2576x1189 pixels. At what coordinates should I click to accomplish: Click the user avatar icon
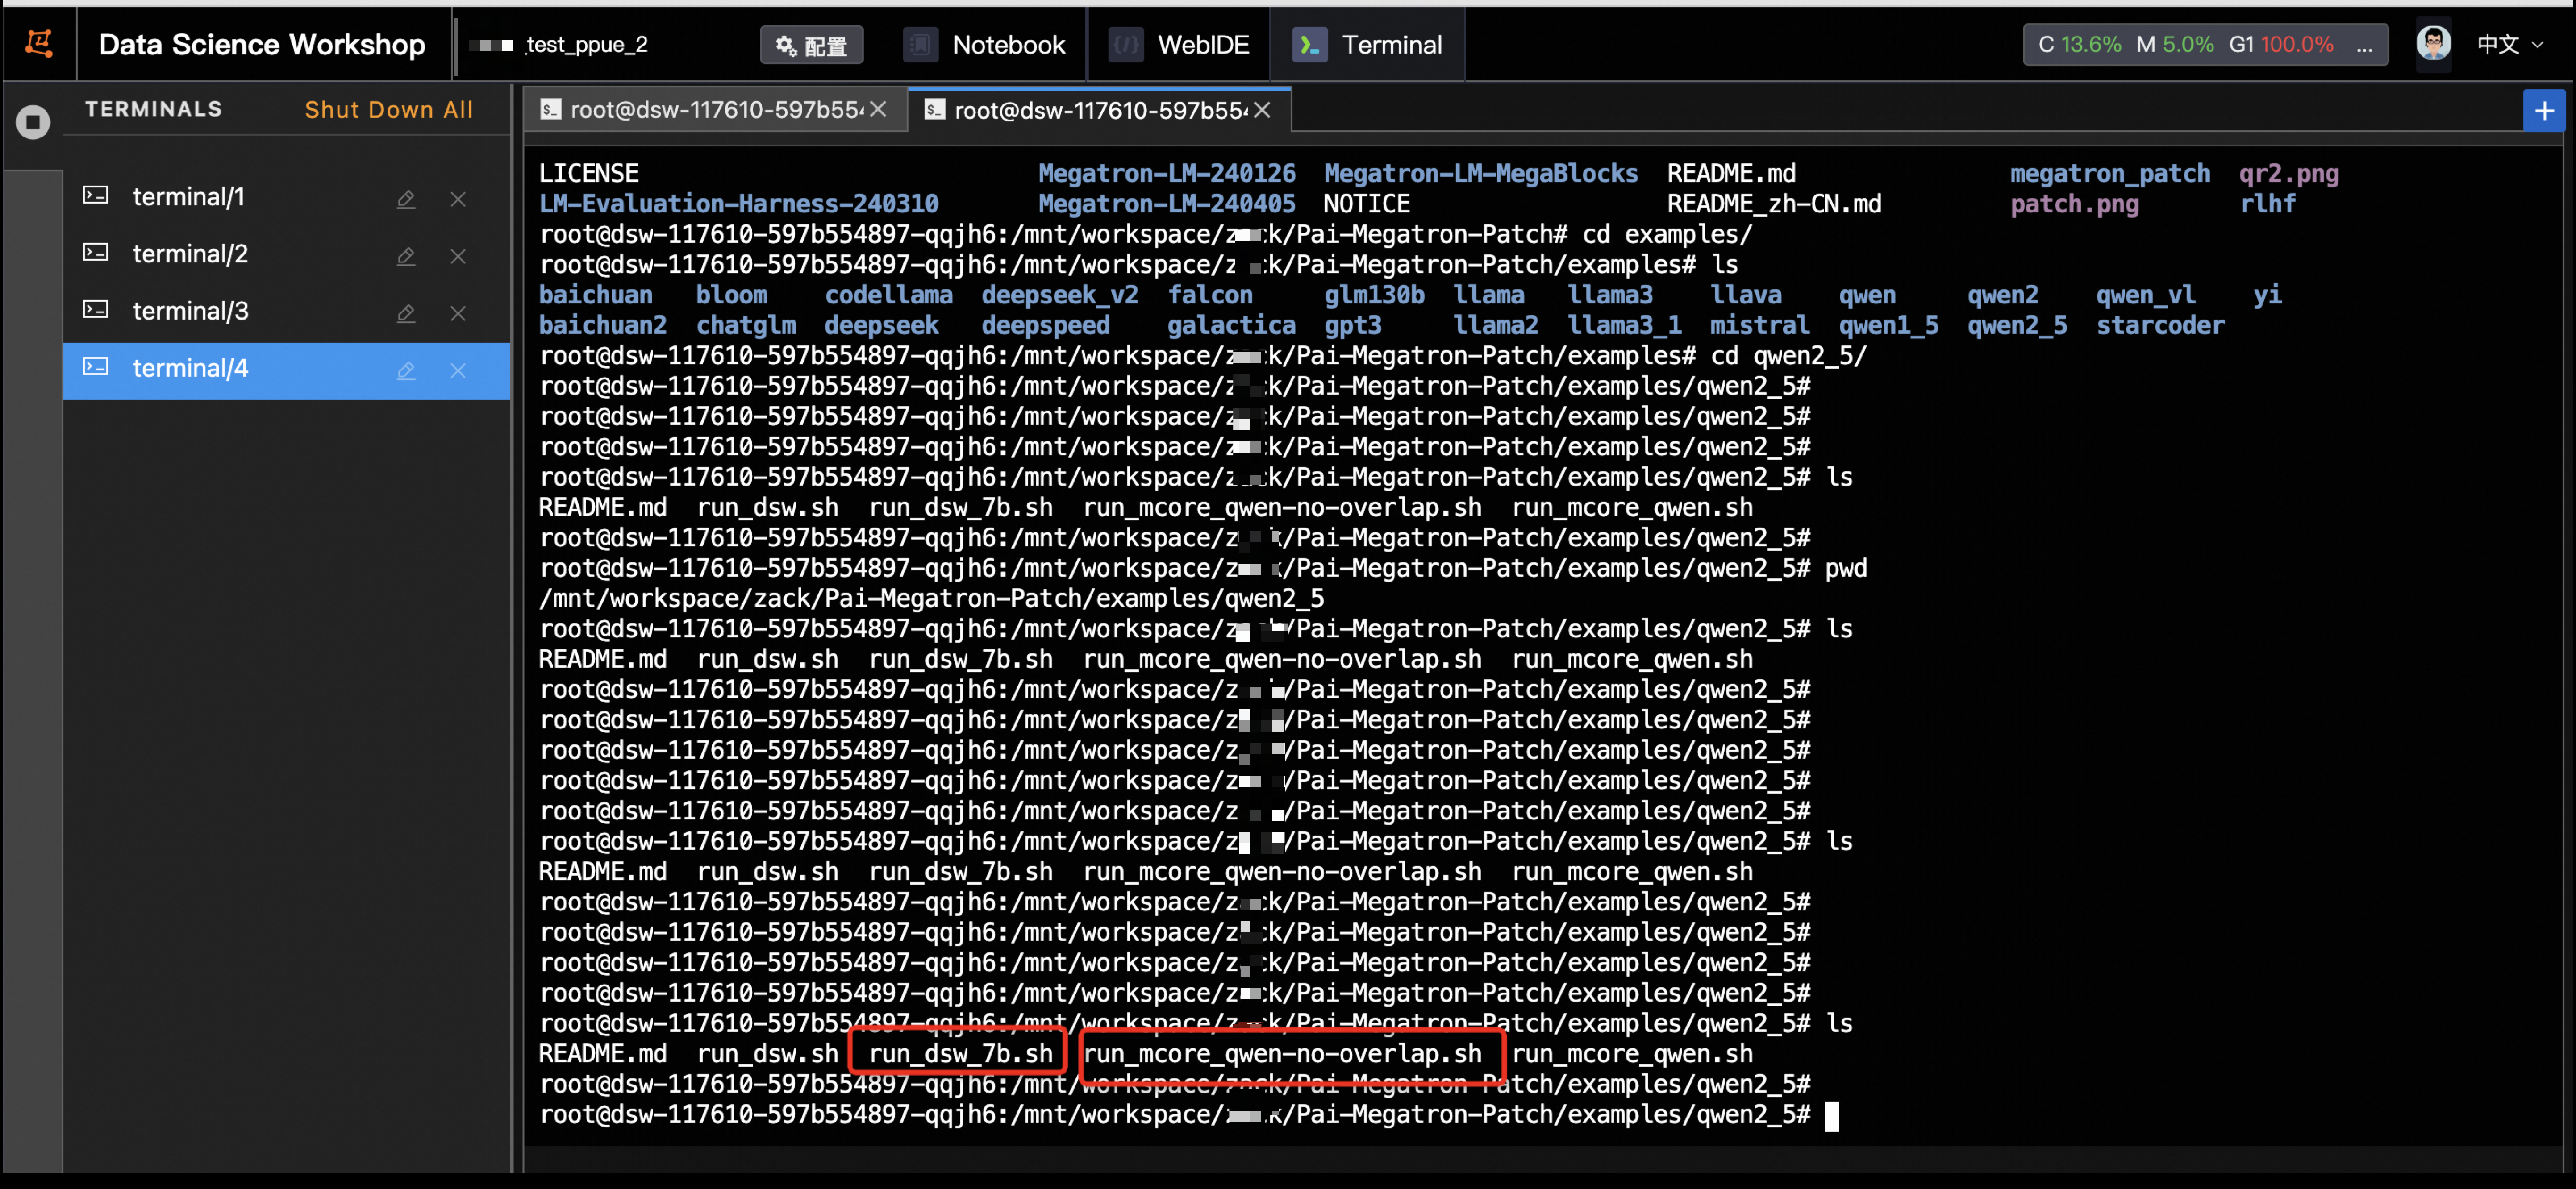pos(2433,43)
